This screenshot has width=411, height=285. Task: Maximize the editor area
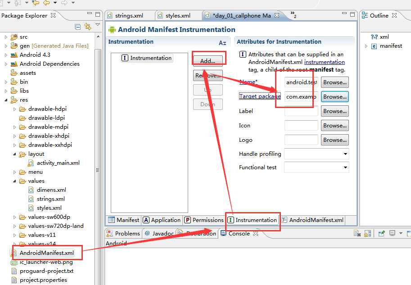click(x=352, y=14)
